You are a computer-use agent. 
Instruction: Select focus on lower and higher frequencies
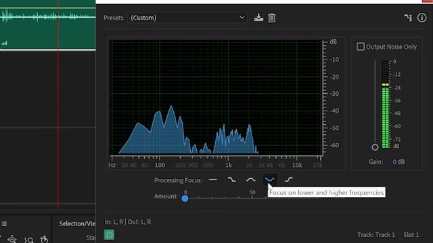[x=270, y=180]
